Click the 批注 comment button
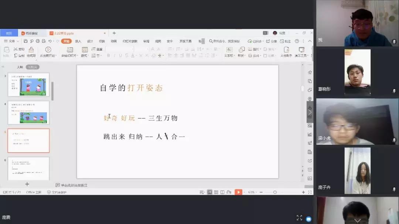The width and height of the screenshot is (399, 224). coord(286,41)
